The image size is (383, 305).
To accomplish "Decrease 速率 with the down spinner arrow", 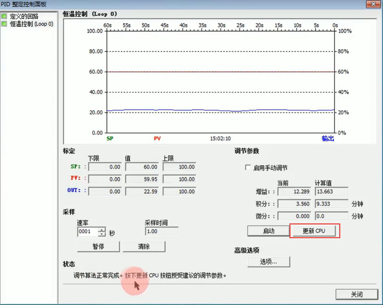I will [101, 234].
